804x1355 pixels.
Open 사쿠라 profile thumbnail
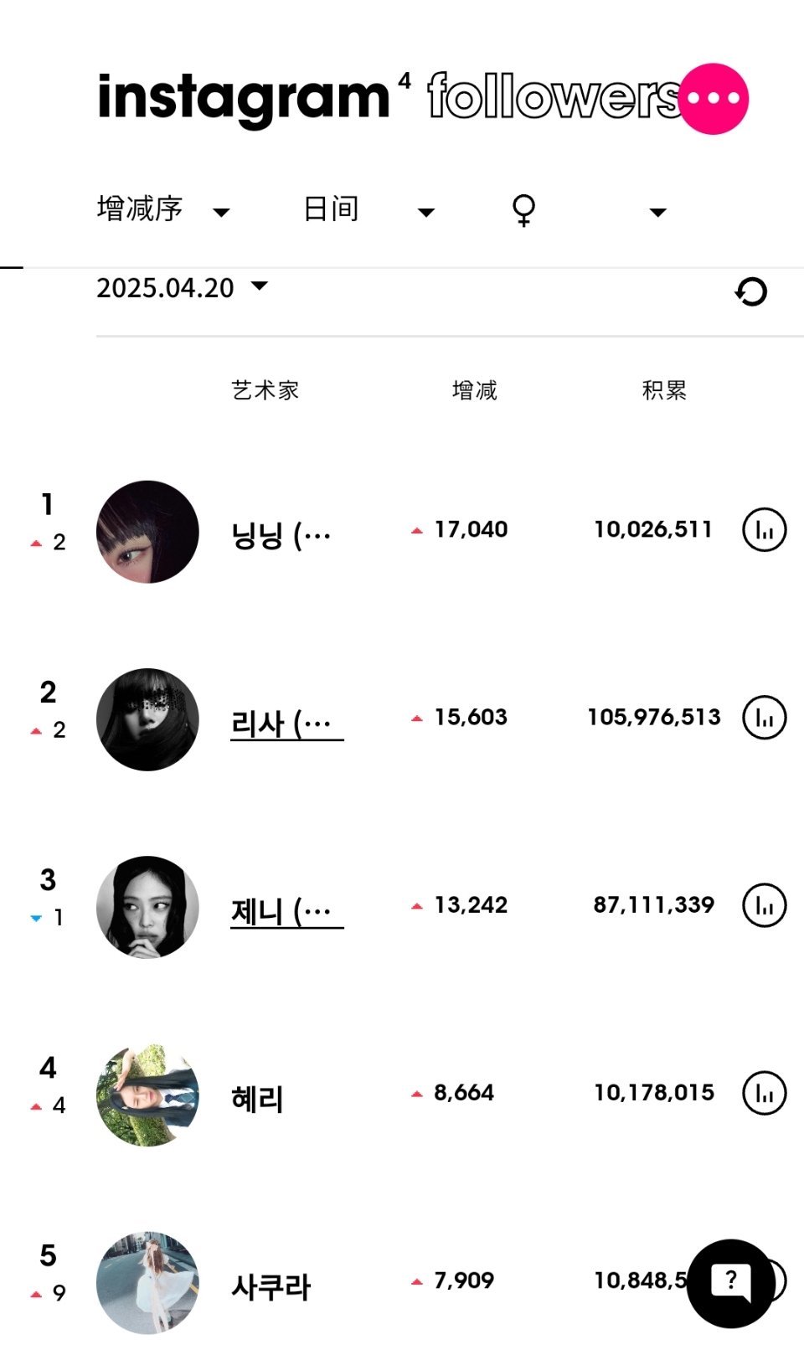[x=147, y=1283]
